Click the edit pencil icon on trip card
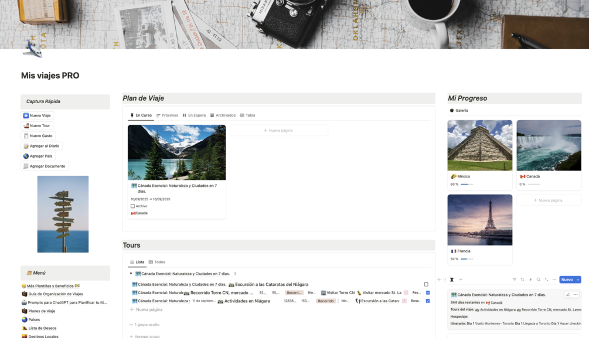589x338 pixels. pos(568,295)
